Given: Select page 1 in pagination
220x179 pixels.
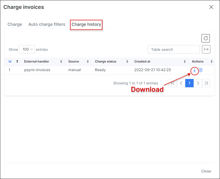Looking at the screenshot, I should (x=189, y=83).
